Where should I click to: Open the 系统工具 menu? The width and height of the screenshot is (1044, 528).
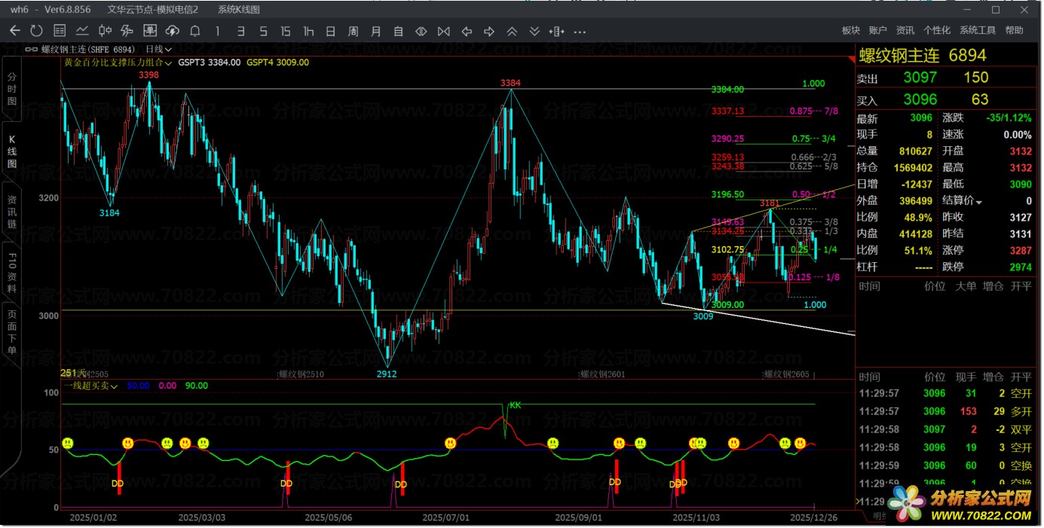coord(978,30)
